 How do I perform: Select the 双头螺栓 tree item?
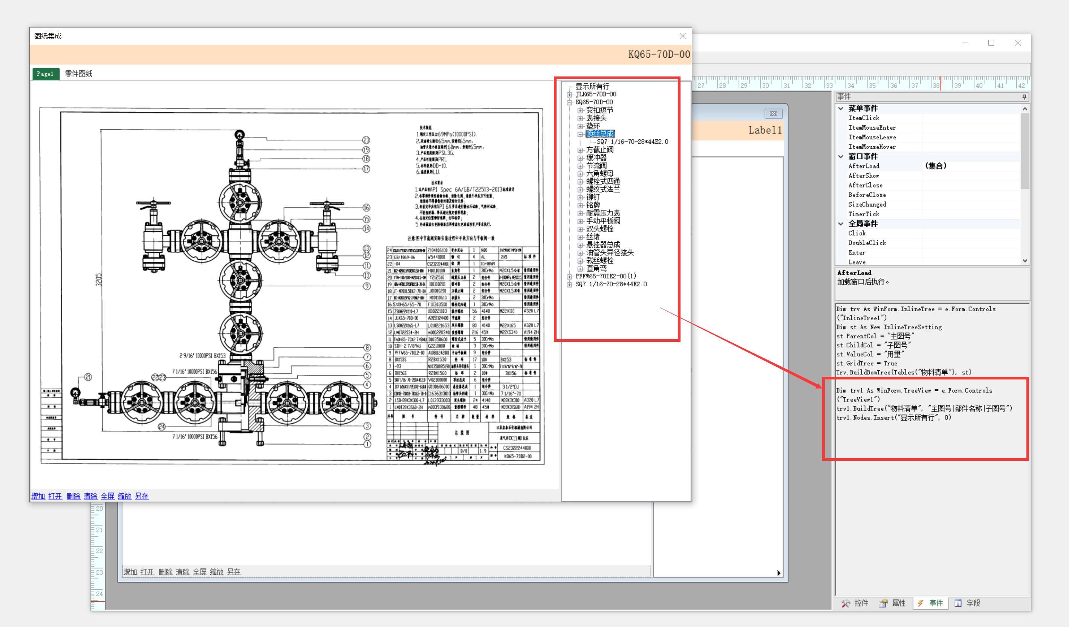(x=600, y=229)
